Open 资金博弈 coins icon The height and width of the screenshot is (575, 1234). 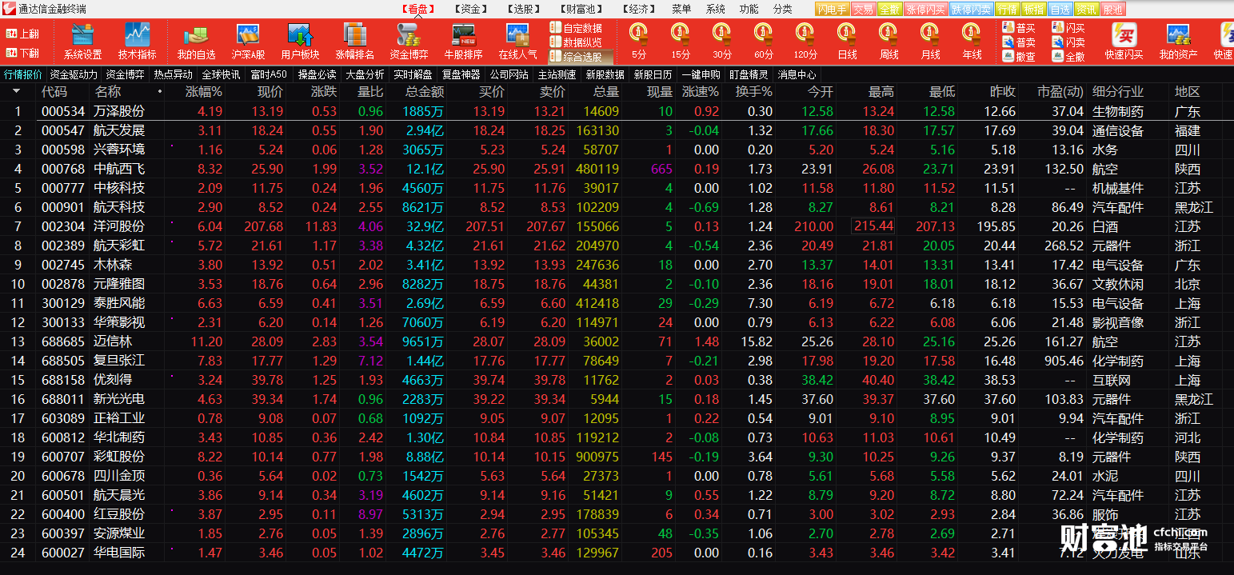coord(409,42)
